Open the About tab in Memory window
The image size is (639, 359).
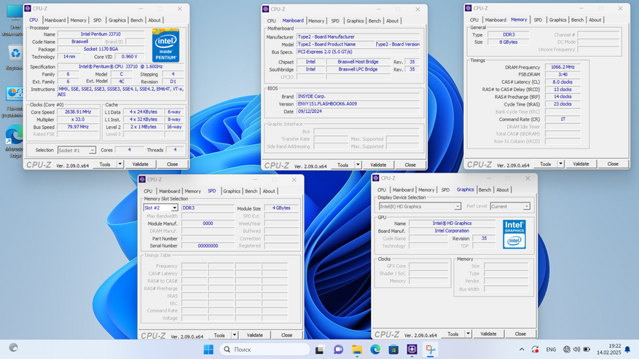pyautogui.click(x=595, y=20)
